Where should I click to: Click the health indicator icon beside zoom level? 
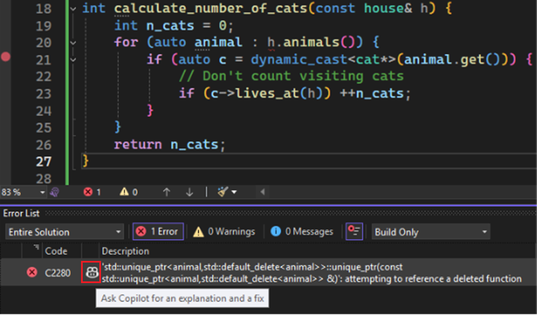click(x=54, y=192)
